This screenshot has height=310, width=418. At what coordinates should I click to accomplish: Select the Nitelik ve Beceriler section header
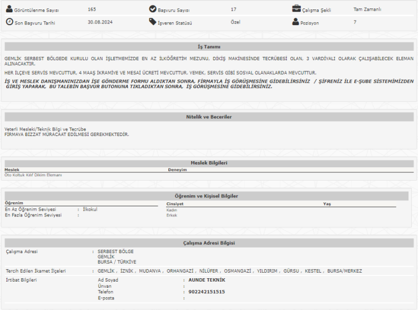pos(209,117)
